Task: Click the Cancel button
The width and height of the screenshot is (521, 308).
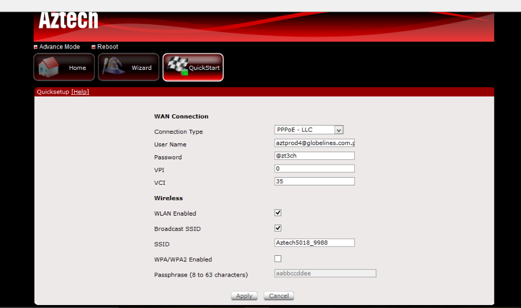Action: pyautogui.click(x=279, y=296)
